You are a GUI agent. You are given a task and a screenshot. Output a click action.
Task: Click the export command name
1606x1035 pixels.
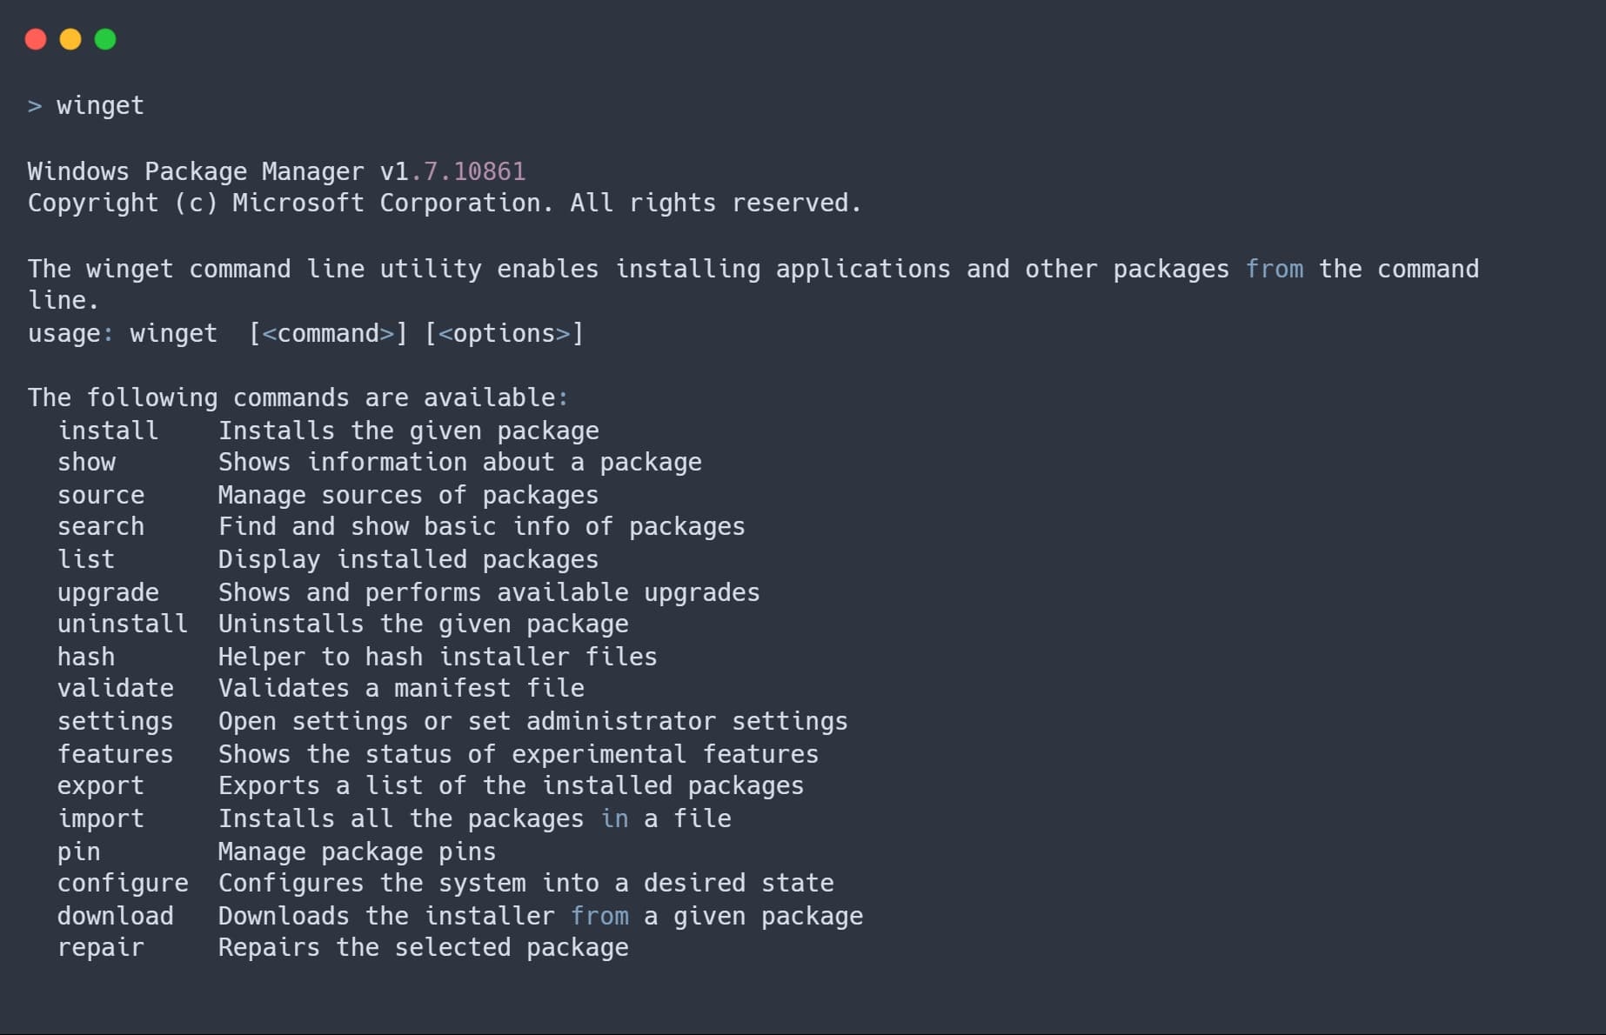pyautogui.click(x=101, y=787)
